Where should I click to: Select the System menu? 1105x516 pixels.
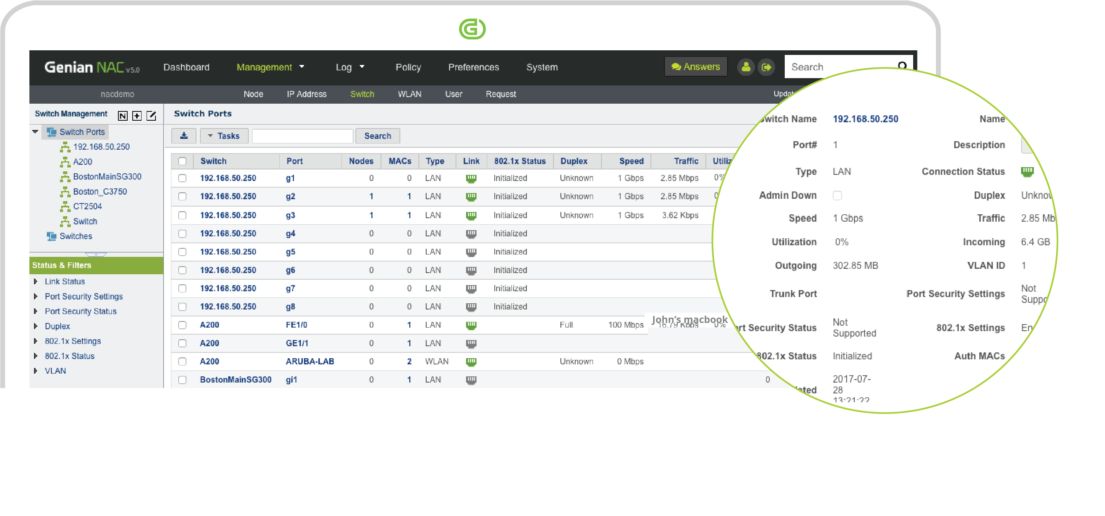tap(542, 67)
